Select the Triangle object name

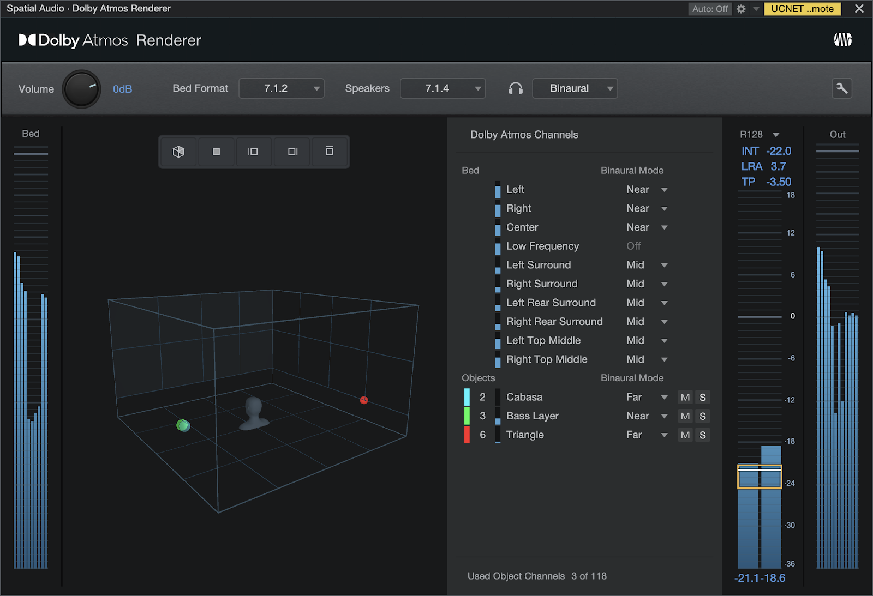(x=525, y=435)
